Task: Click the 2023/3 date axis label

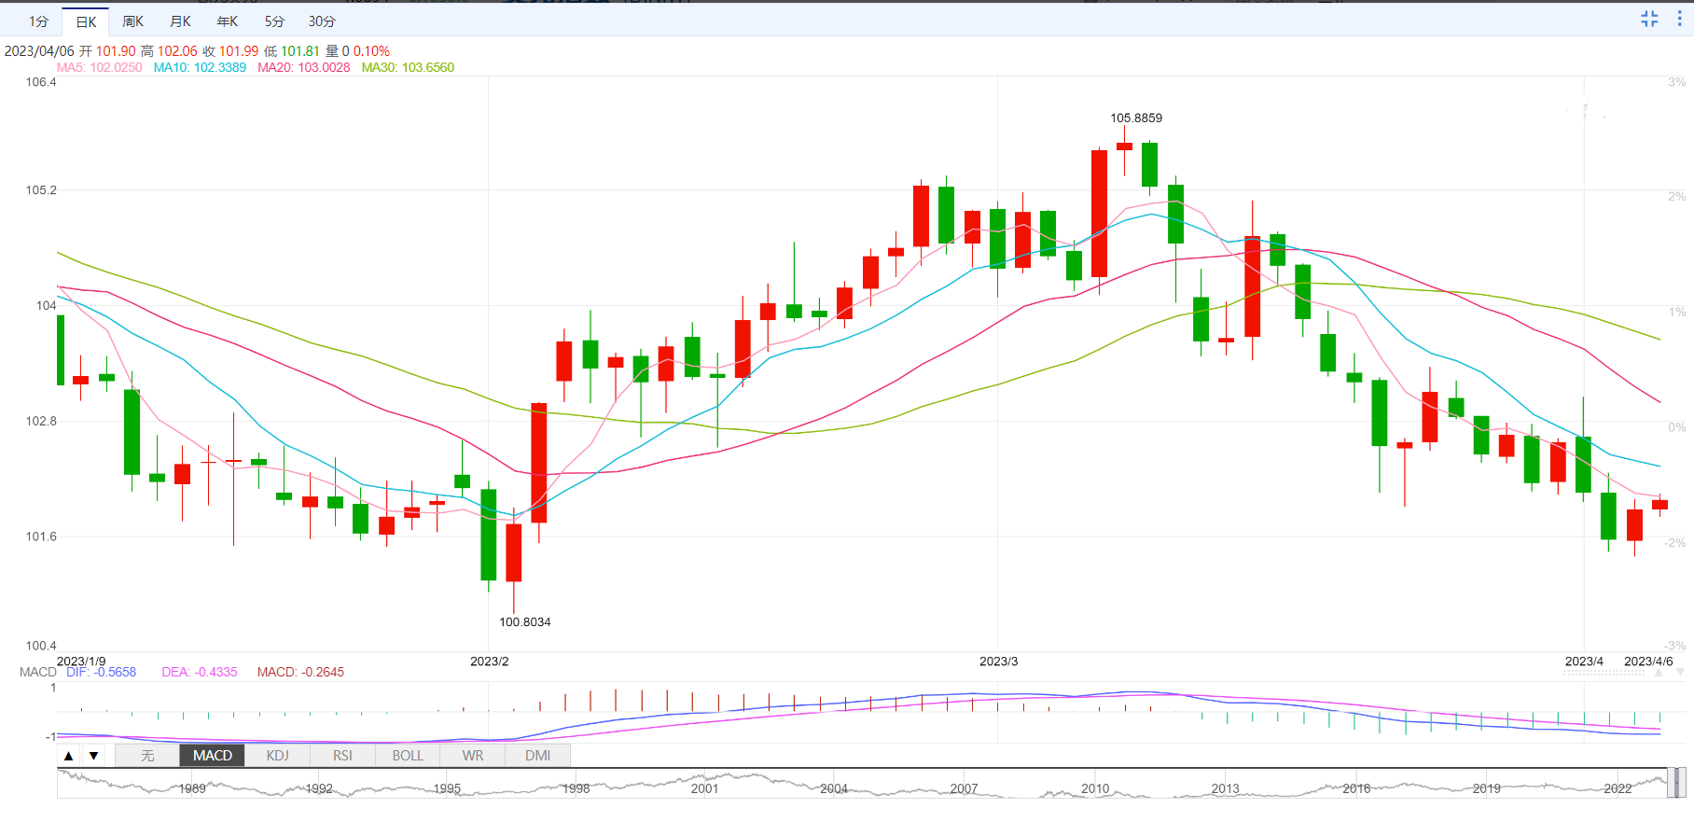Action: click(998, 661)
